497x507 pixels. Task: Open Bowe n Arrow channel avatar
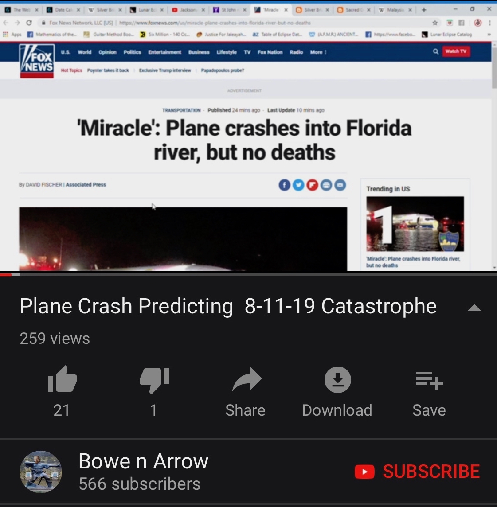click(x=41, y=472)
